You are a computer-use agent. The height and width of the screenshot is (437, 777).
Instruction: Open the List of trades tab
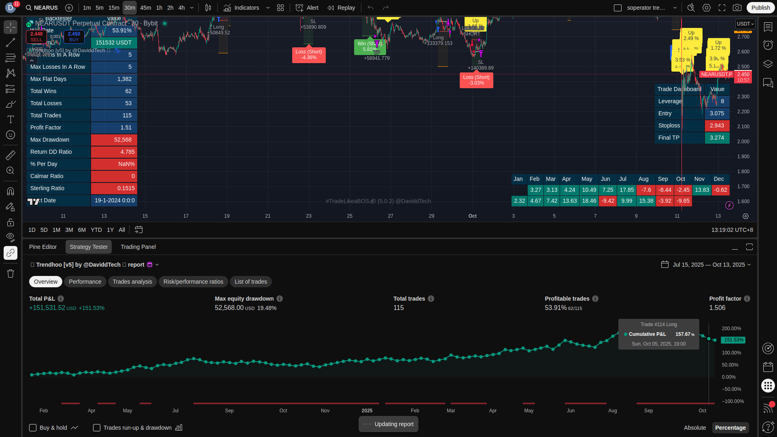(251, 282)
